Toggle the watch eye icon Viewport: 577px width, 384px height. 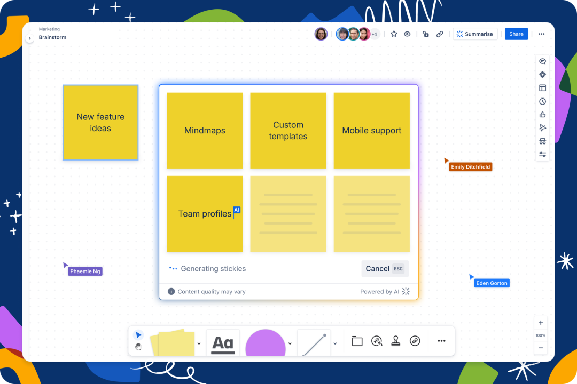407,34
